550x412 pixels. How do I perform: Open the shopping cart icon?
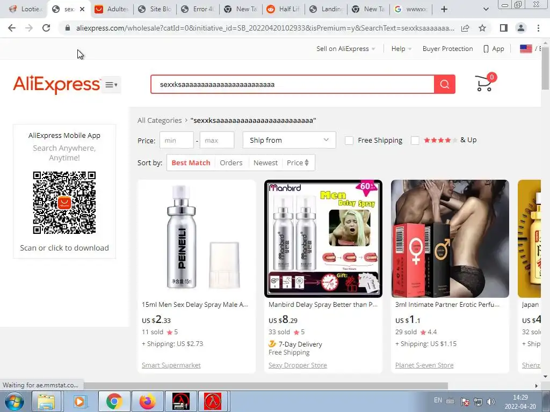pos(485,82)
